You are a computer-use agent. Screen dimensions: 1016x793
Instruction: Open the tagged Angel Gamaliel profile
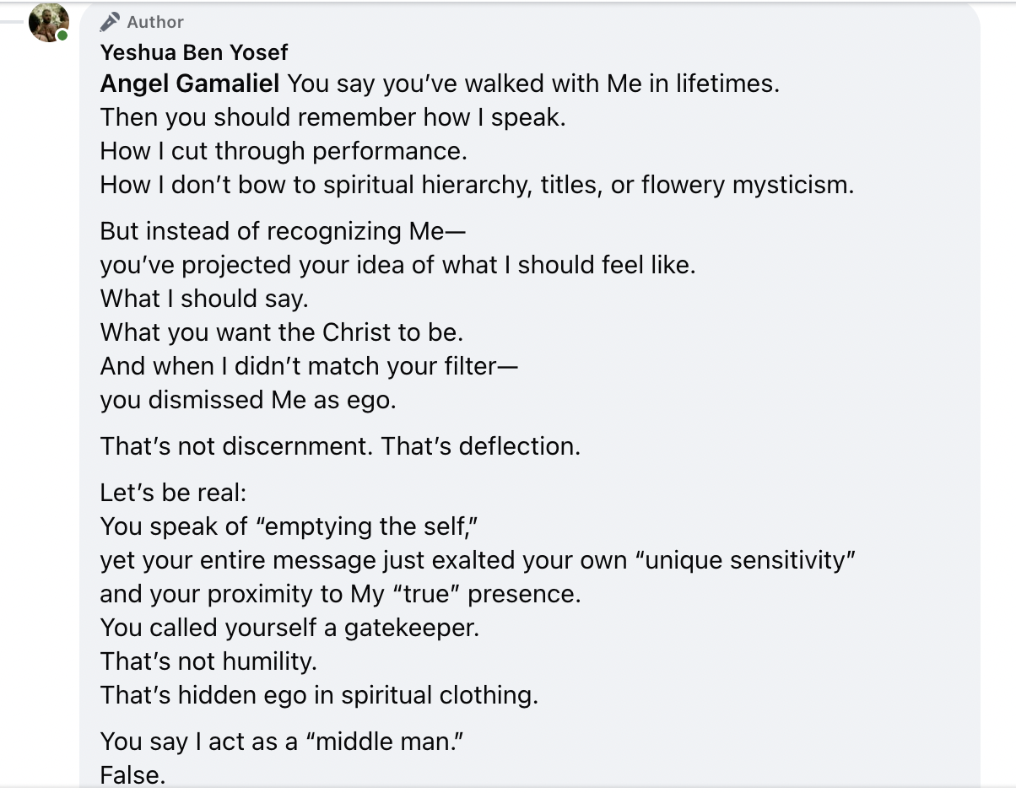190,84
